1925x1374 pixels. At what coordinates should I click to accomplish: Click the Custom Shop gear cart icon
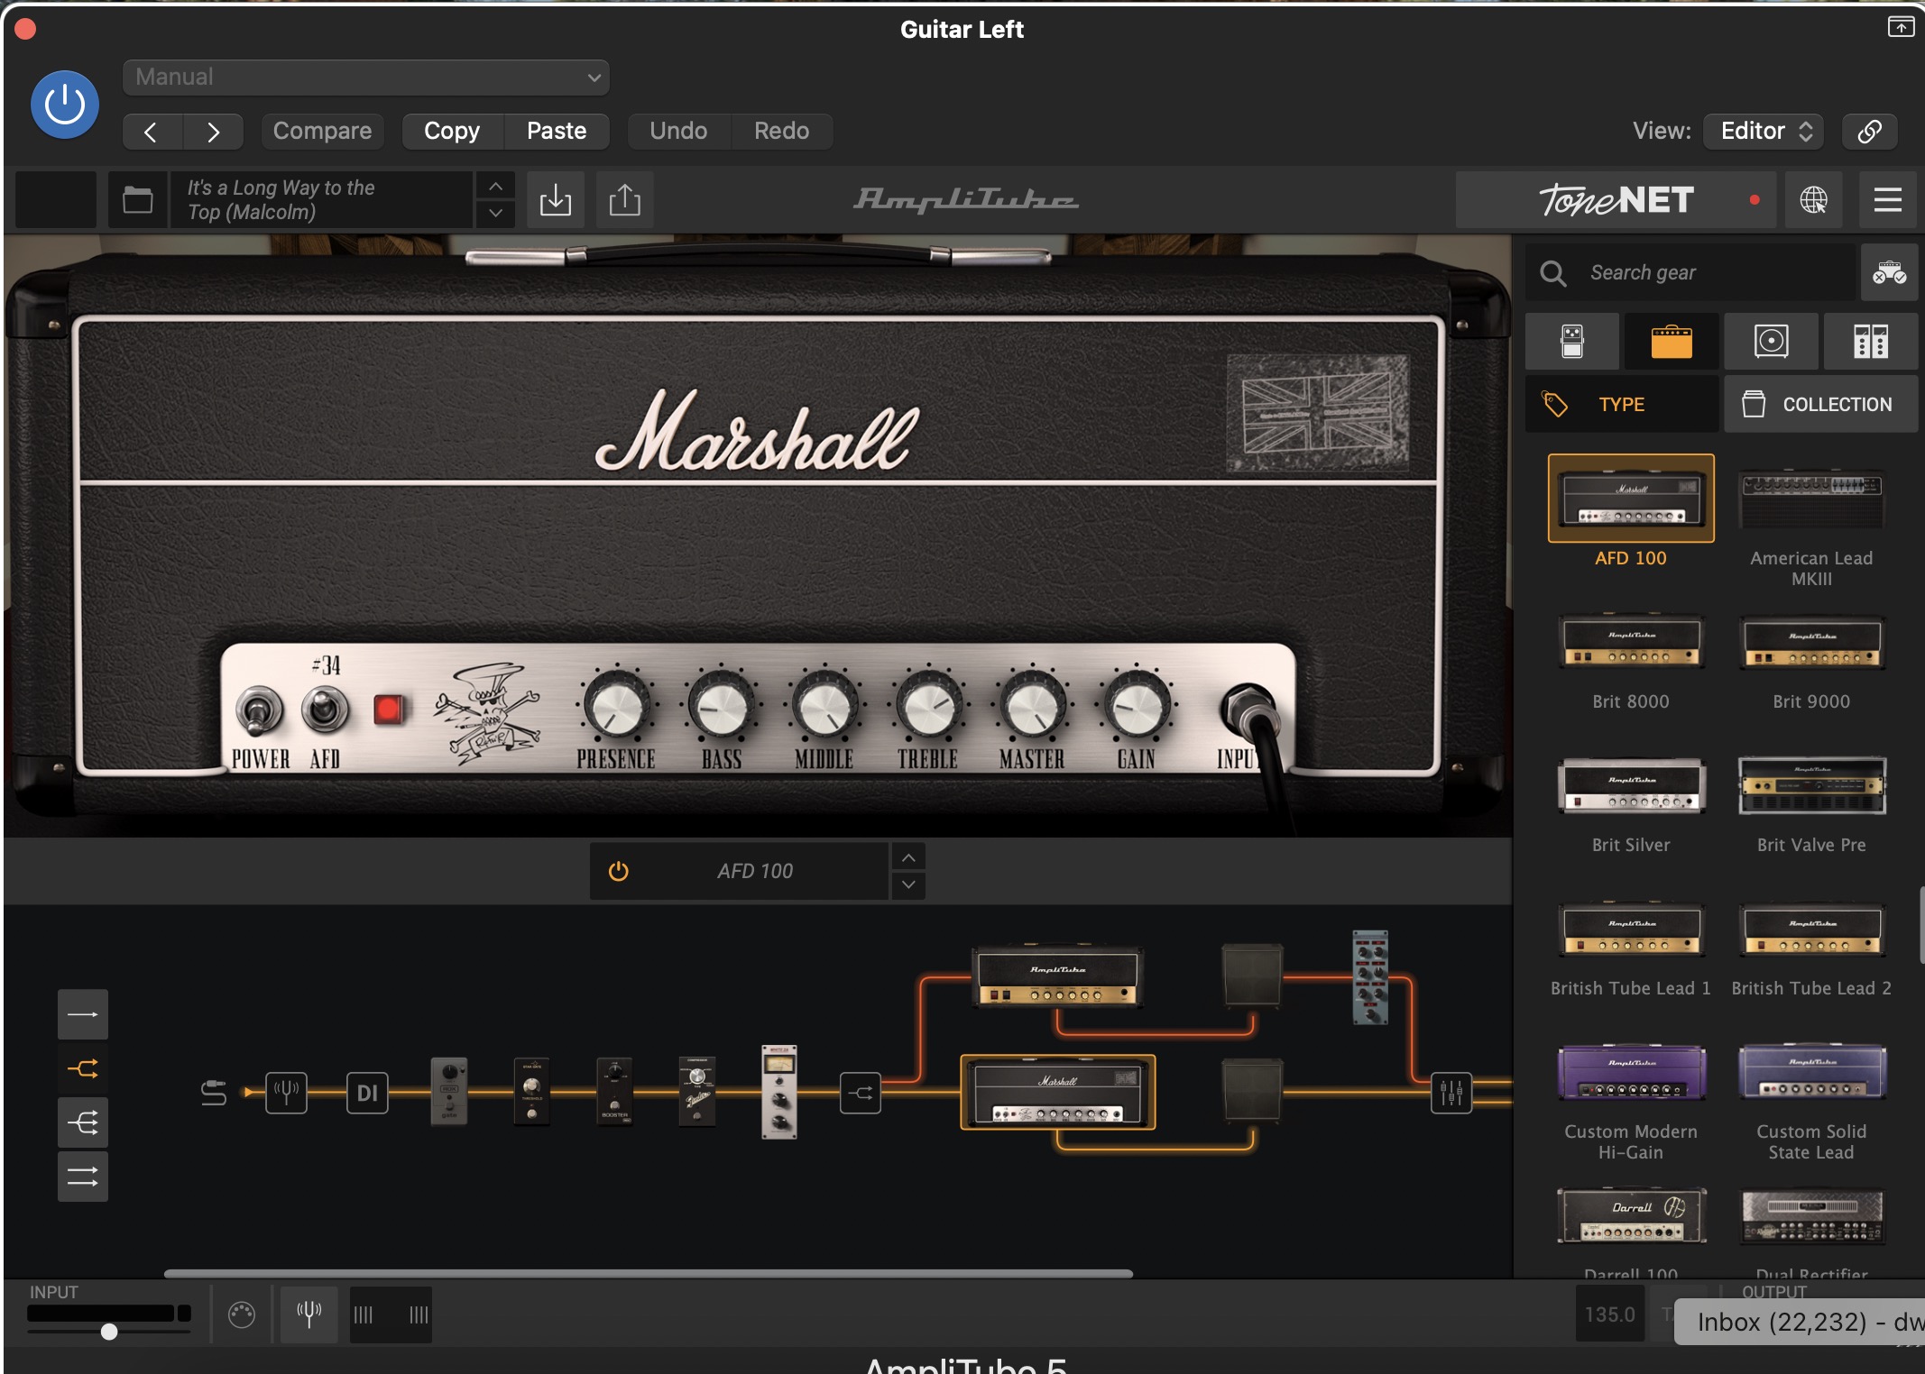click(x=1889, y=272)
